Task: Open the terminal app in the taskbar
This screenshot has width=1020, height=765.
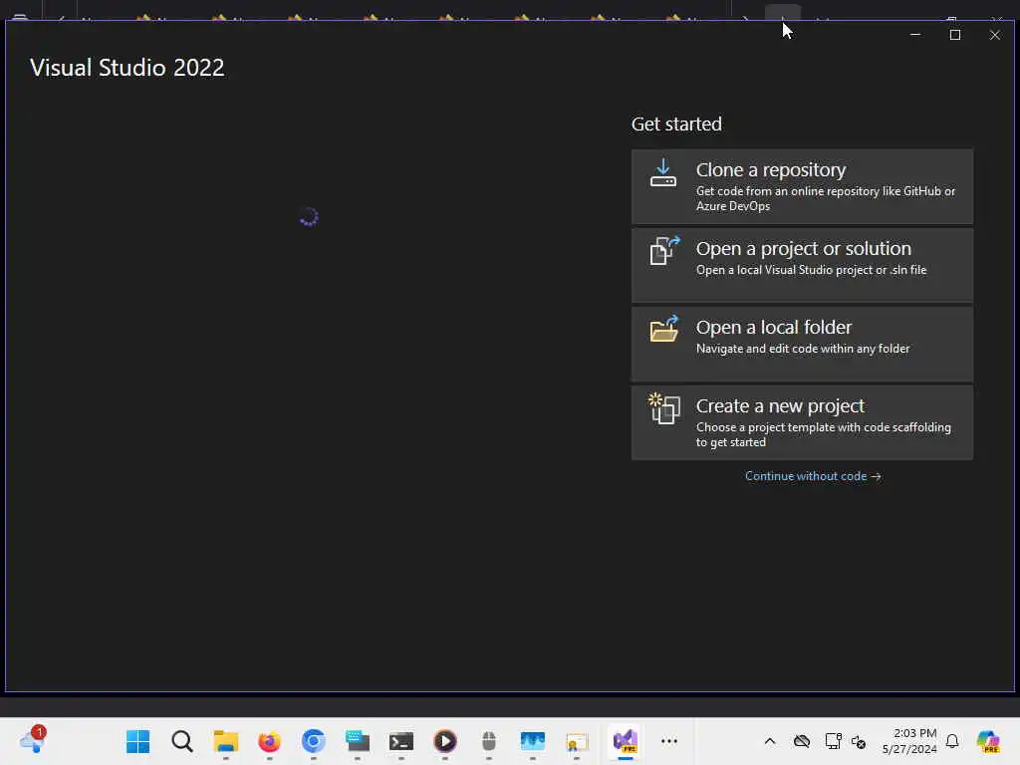Action: tap(400, 741)
